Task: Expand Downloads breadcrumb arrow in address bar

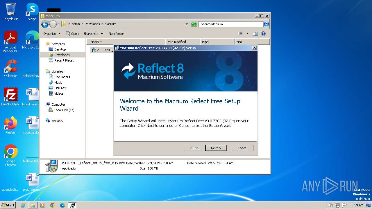Action: click(102, 24)
